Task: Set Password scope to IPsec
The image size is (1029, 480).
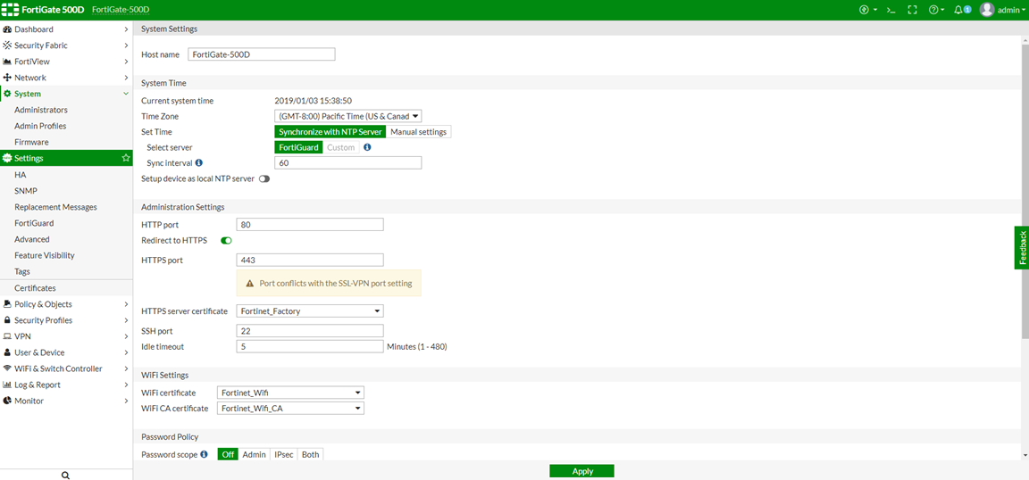Action: point(283,454)
